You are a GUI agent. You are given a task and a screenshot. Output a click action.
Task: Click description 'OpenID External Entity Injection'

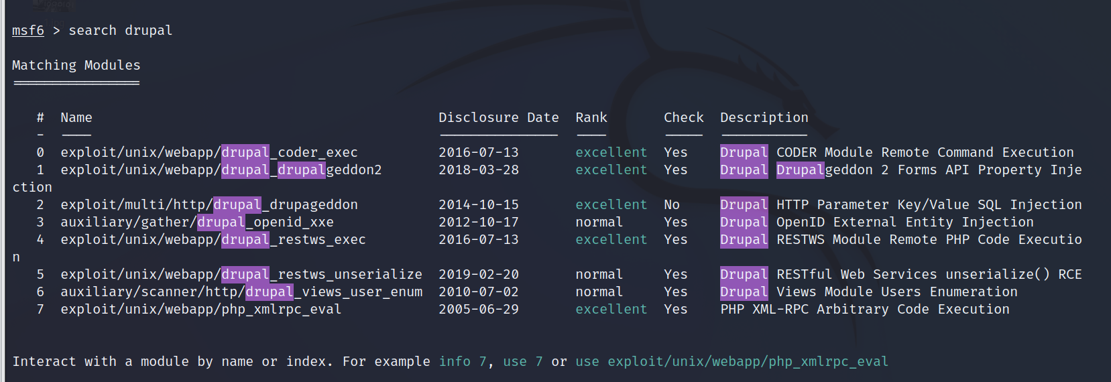pos(905,222)
